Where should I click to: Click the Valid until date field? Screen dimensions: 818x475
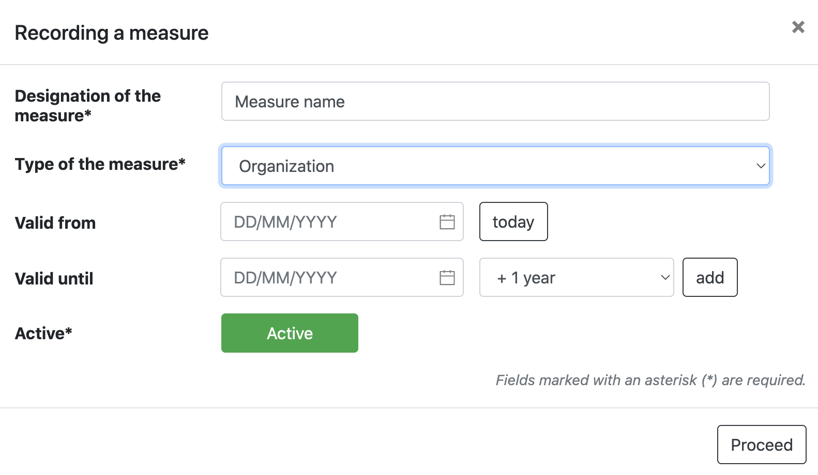[x=342, y=277]
